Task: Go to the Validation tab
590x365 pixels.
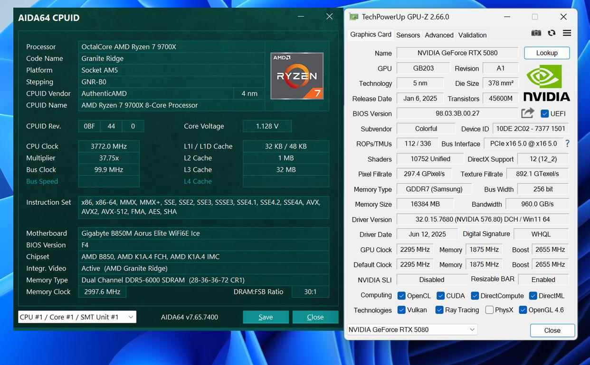Action: (472, 35)
